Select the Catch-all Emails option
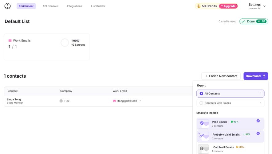The height and width of the screenshot is (154, 272). coord(231,149)
